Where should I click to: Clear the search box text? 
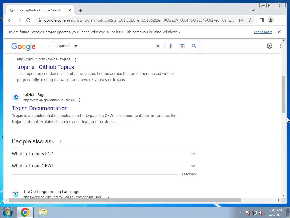click(x=158, y=46)
